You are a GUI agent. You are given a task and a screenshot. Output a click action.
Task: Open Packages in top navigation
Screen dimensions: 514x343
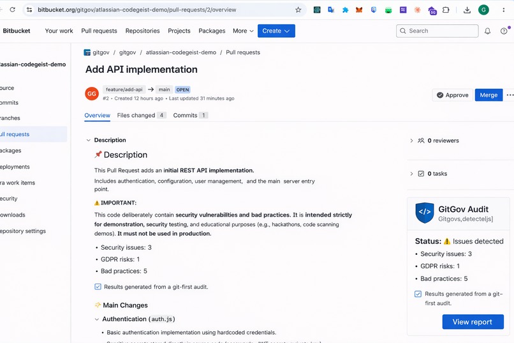(x=212, y=31)
